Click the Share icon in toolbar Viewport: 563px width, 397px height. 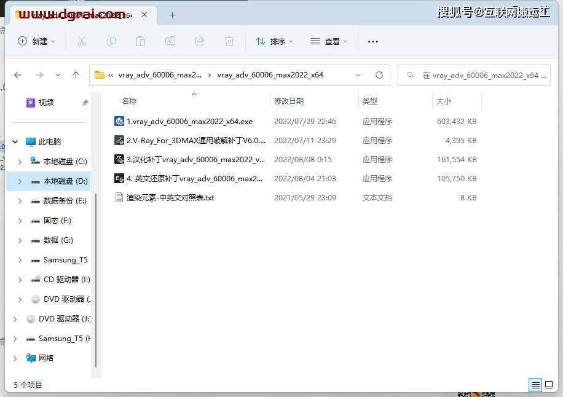(200, 41)
